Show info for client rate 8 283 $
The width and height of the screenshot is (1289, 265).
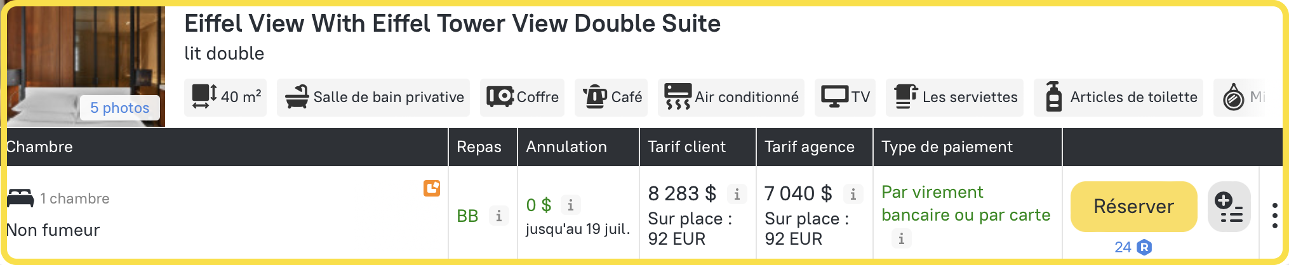tap(737, 194)
